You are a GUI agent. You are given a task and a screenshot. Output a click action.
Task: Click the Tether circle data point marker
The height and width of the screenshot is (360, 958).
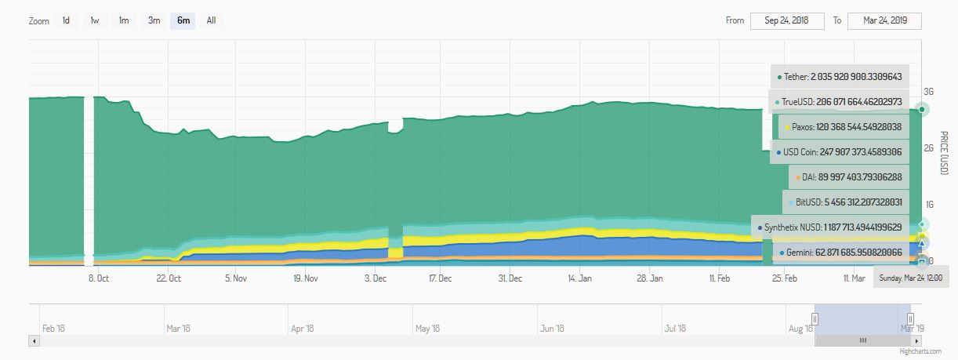pyautogui.click(x=924, y=109)
